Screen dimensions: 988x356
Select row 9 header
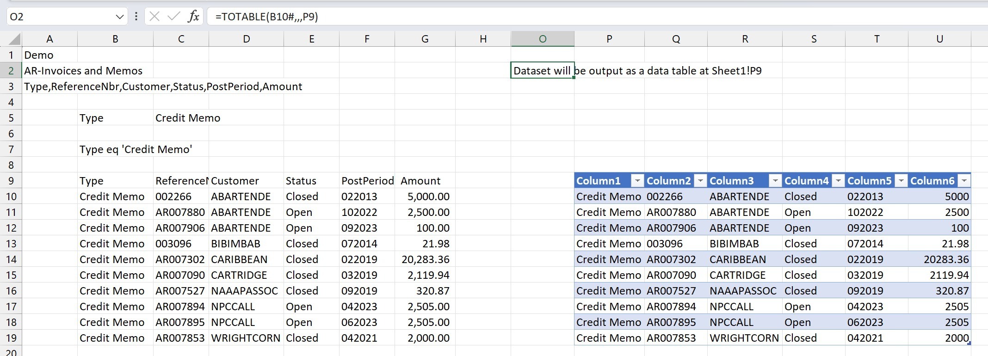pos(11,181)
